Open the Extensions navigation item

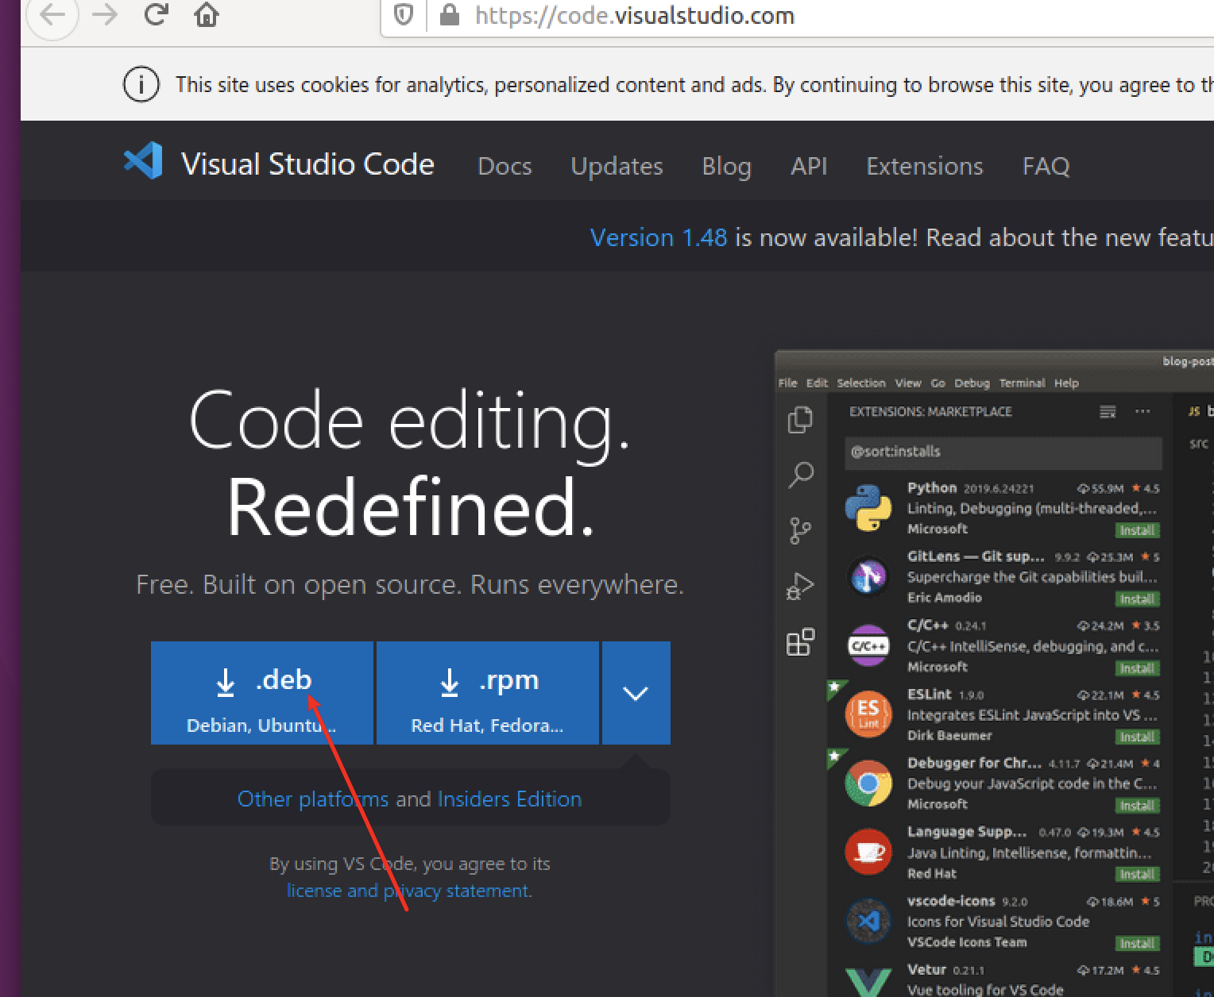[x=924, y=166]
